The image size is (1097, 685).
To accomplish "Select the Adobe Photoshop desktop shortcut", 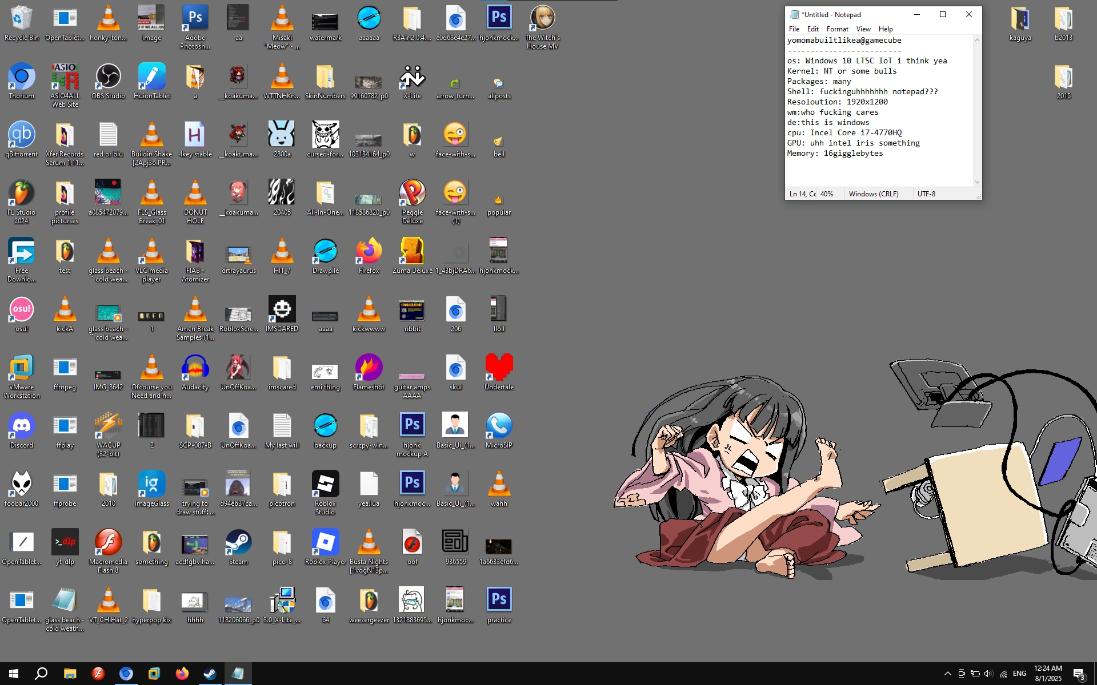I will [195, 27].
